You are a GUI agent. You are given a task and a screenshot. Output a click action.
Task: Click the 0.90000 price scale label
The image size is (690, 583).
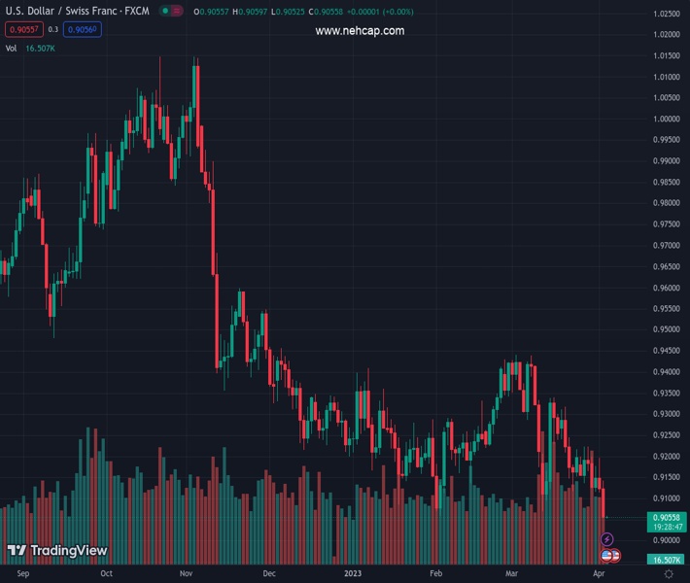(667, 540)
